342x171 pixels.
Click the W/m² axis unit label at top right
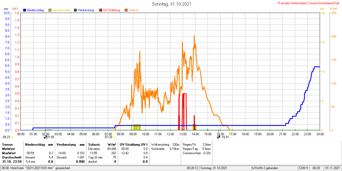coord(333,9)
